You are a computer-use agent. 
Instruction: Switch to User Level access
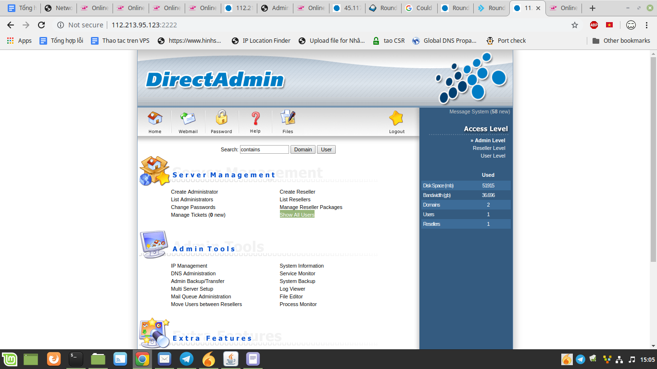pyautogui.click(x=493, y=156)
